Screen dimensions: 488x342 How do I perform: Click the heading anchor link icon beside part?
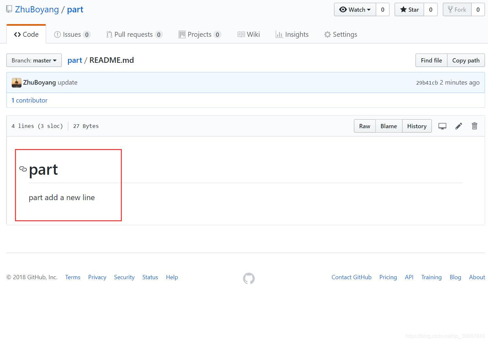[x=23, y=169]
